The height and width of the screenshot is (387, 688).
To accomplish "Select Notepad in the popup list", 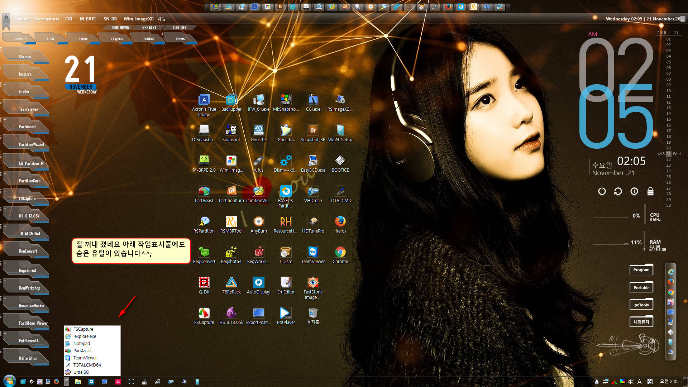I will pyautogui.click(x=92, y=343).
